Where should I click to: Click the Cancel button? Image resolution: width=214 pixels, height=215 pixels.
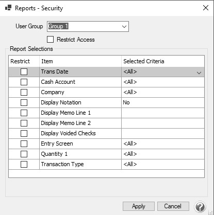(173, 206)
